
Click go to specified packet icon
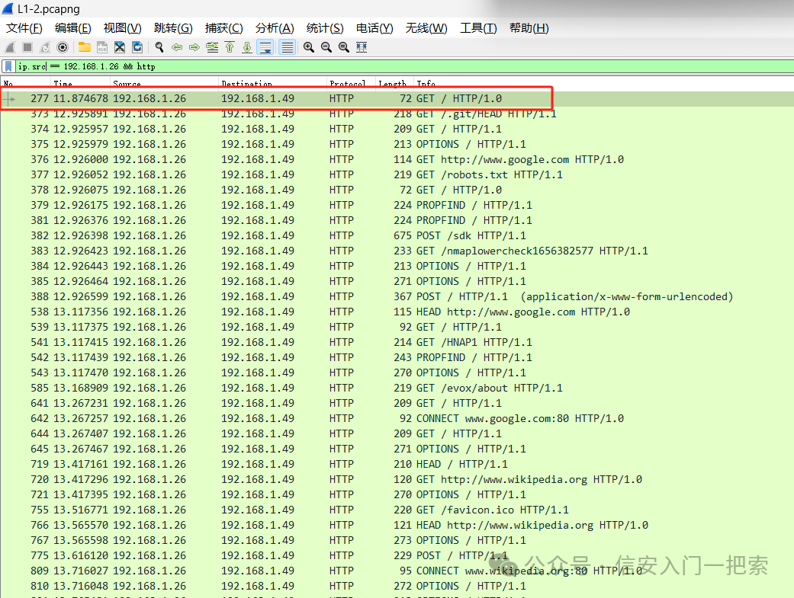coord(212,47)
